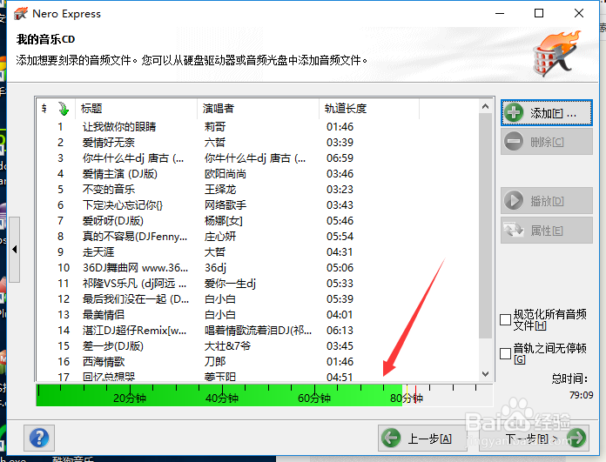Enable 规范化所有音频文件 checkbox

pos(505,320)
